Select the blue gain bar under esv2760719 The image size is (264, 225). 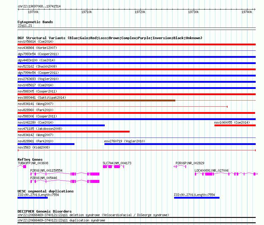click(x=180, y=144)
